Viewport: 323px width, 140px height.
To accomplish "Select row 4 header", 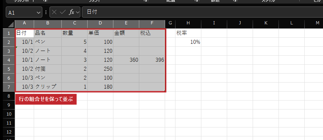I will point(9,60).
